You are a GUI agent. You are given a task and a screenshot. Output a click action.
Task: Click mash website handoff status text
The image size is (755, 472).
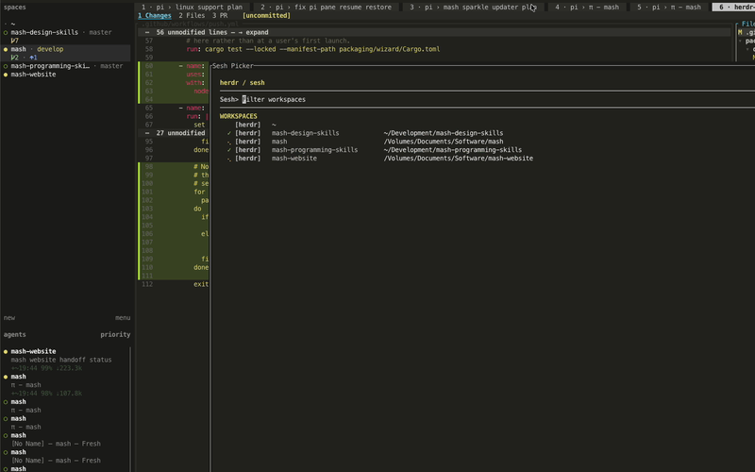pyautogui.click(x=61, y=360)
